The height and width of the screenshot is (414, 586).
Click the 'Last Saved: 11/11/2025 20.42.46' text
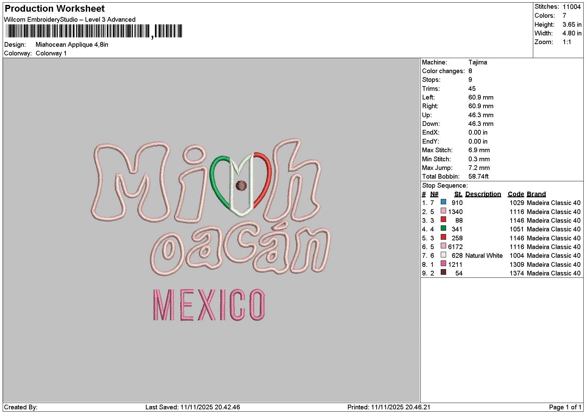click(x=193, y=407)
